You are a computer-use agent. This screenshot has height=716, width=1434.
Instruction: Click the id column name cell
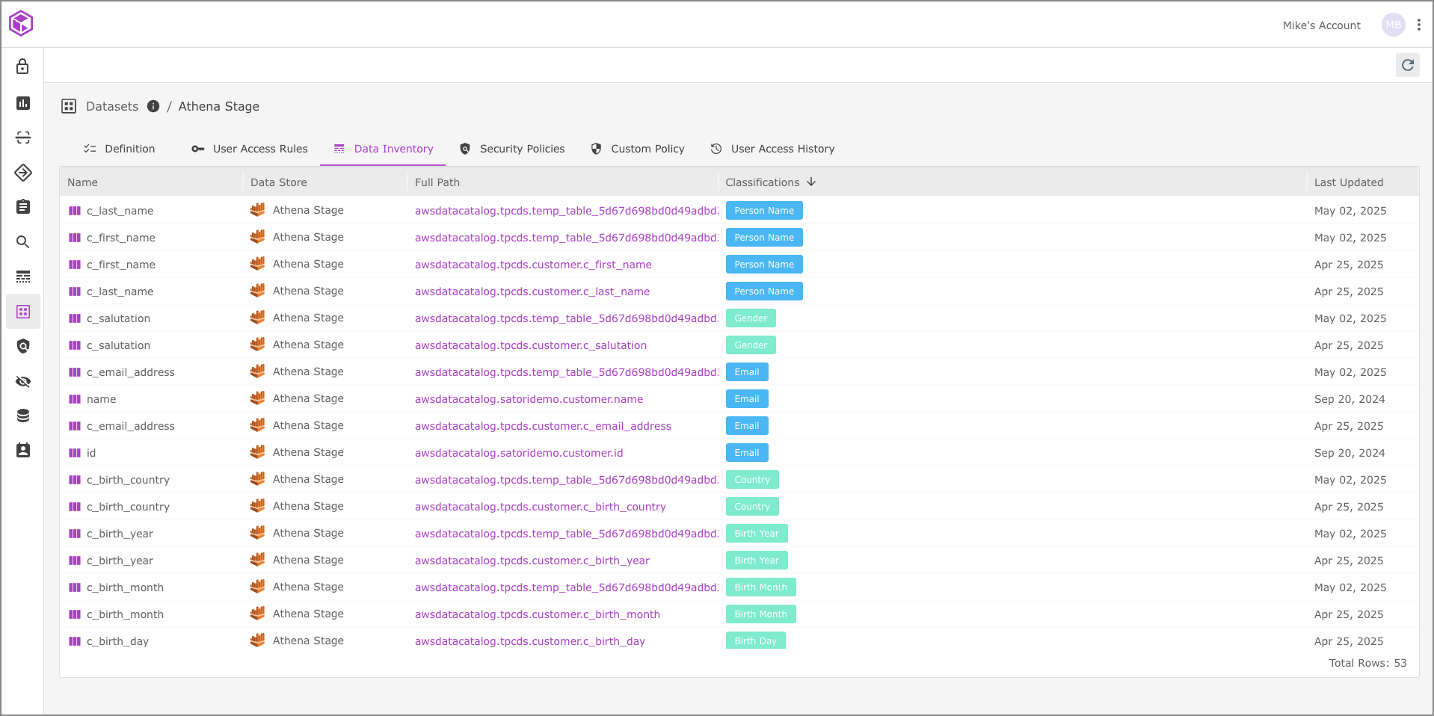[x=91, y=453]
